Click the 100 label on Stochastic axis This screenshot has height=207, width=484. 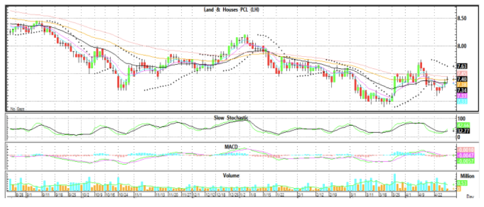tap(461, 119)
